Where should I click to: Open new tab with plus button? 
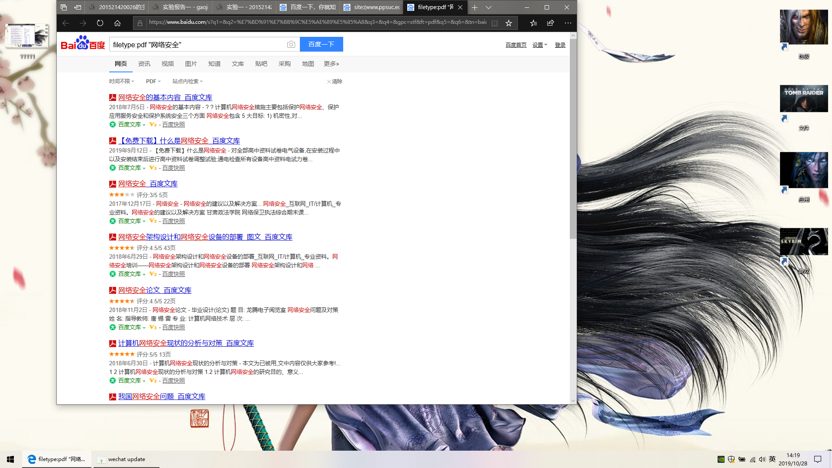(474, 7)
